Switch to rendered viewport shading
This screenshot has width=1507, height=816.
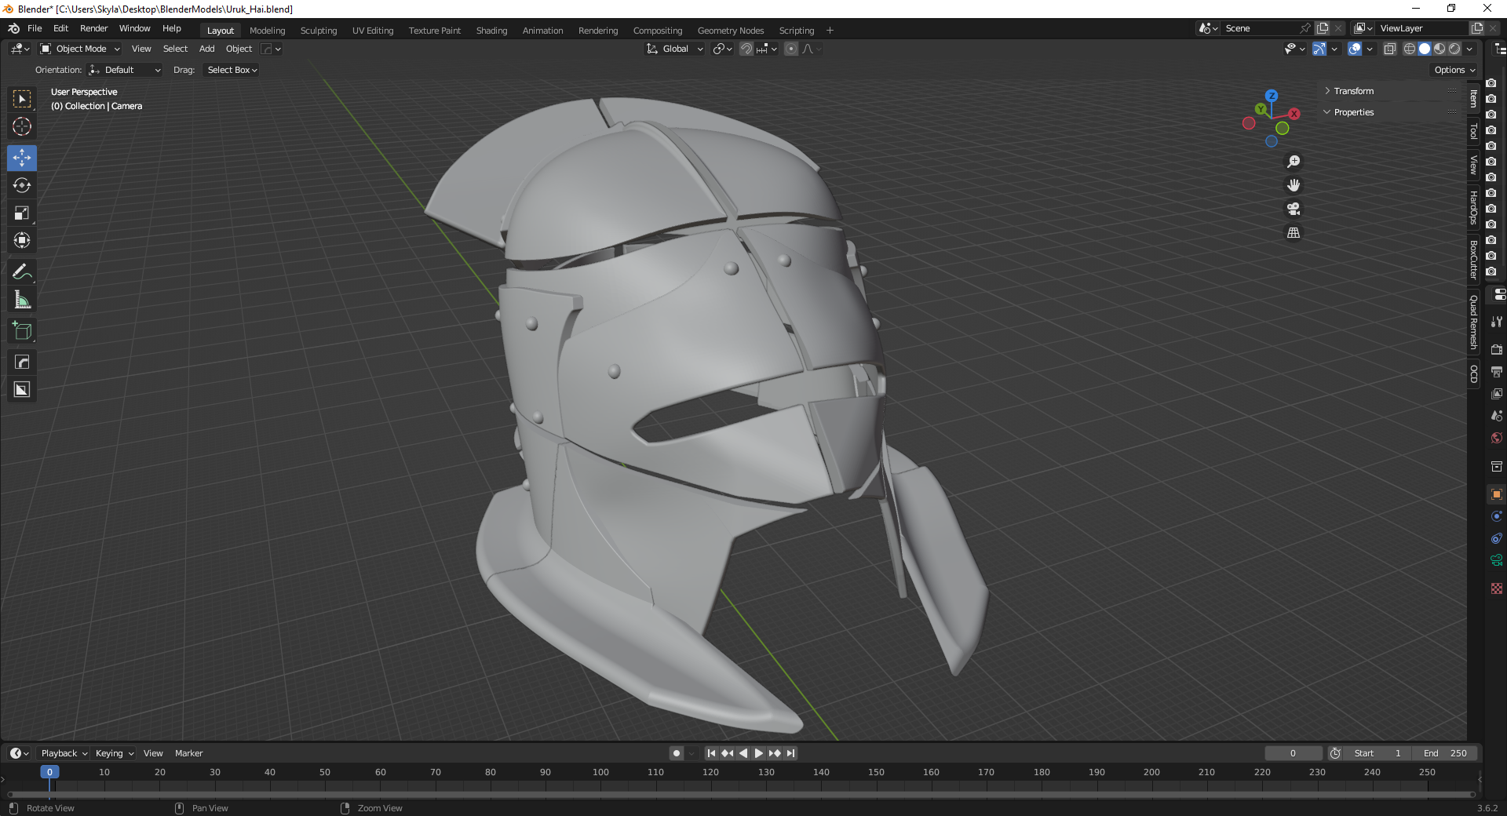tap(1454, 49)
